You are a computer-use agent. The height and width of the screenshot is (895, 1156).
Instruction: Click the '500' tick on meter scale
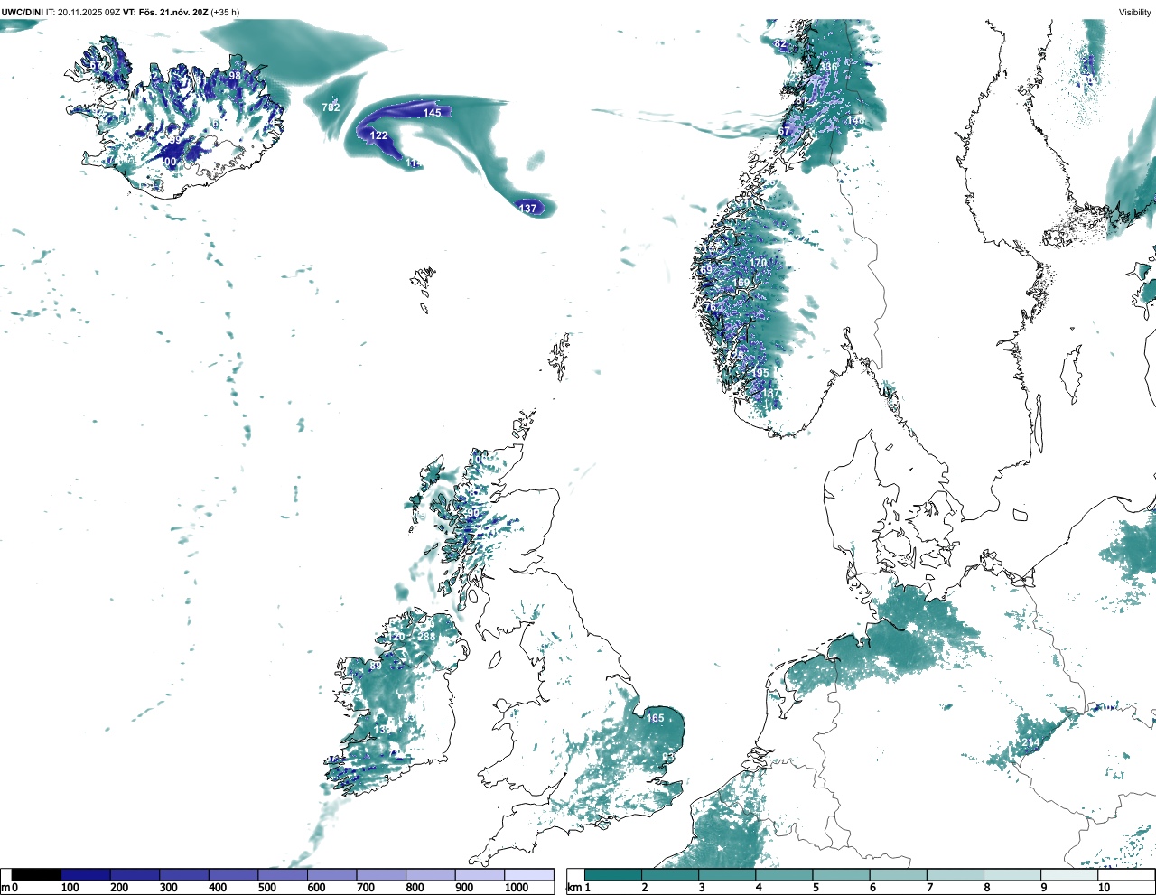tap(266, 888)
